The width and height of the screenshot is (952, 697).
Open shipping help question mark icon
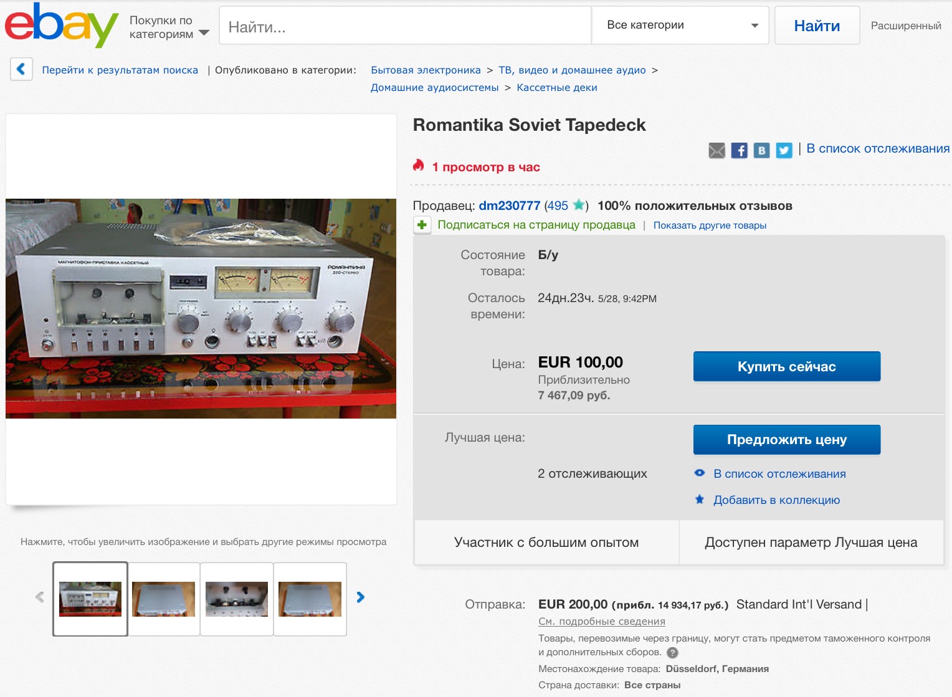672,653
